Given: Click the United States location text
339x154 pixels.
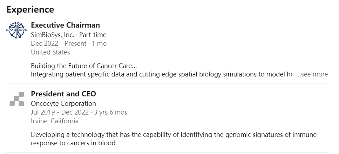Looking at the screenshot, I should pos(50,52).
